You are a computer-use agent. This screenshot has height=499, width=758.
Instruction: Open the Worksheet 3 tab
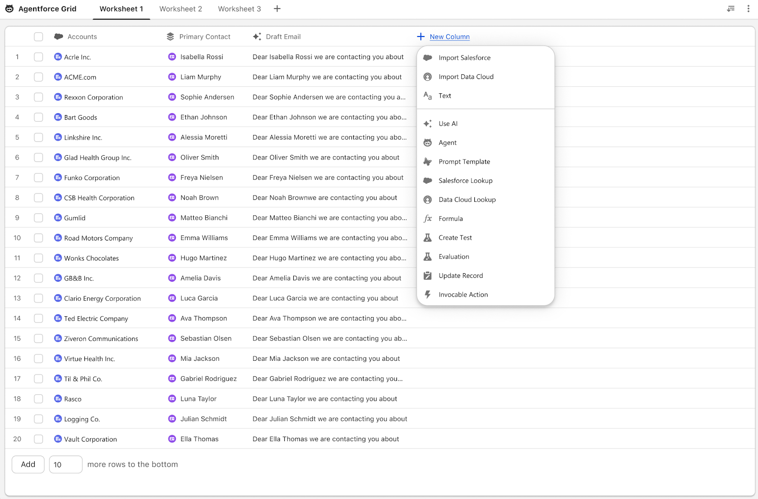pyautogui.click(x=239, y=9)
